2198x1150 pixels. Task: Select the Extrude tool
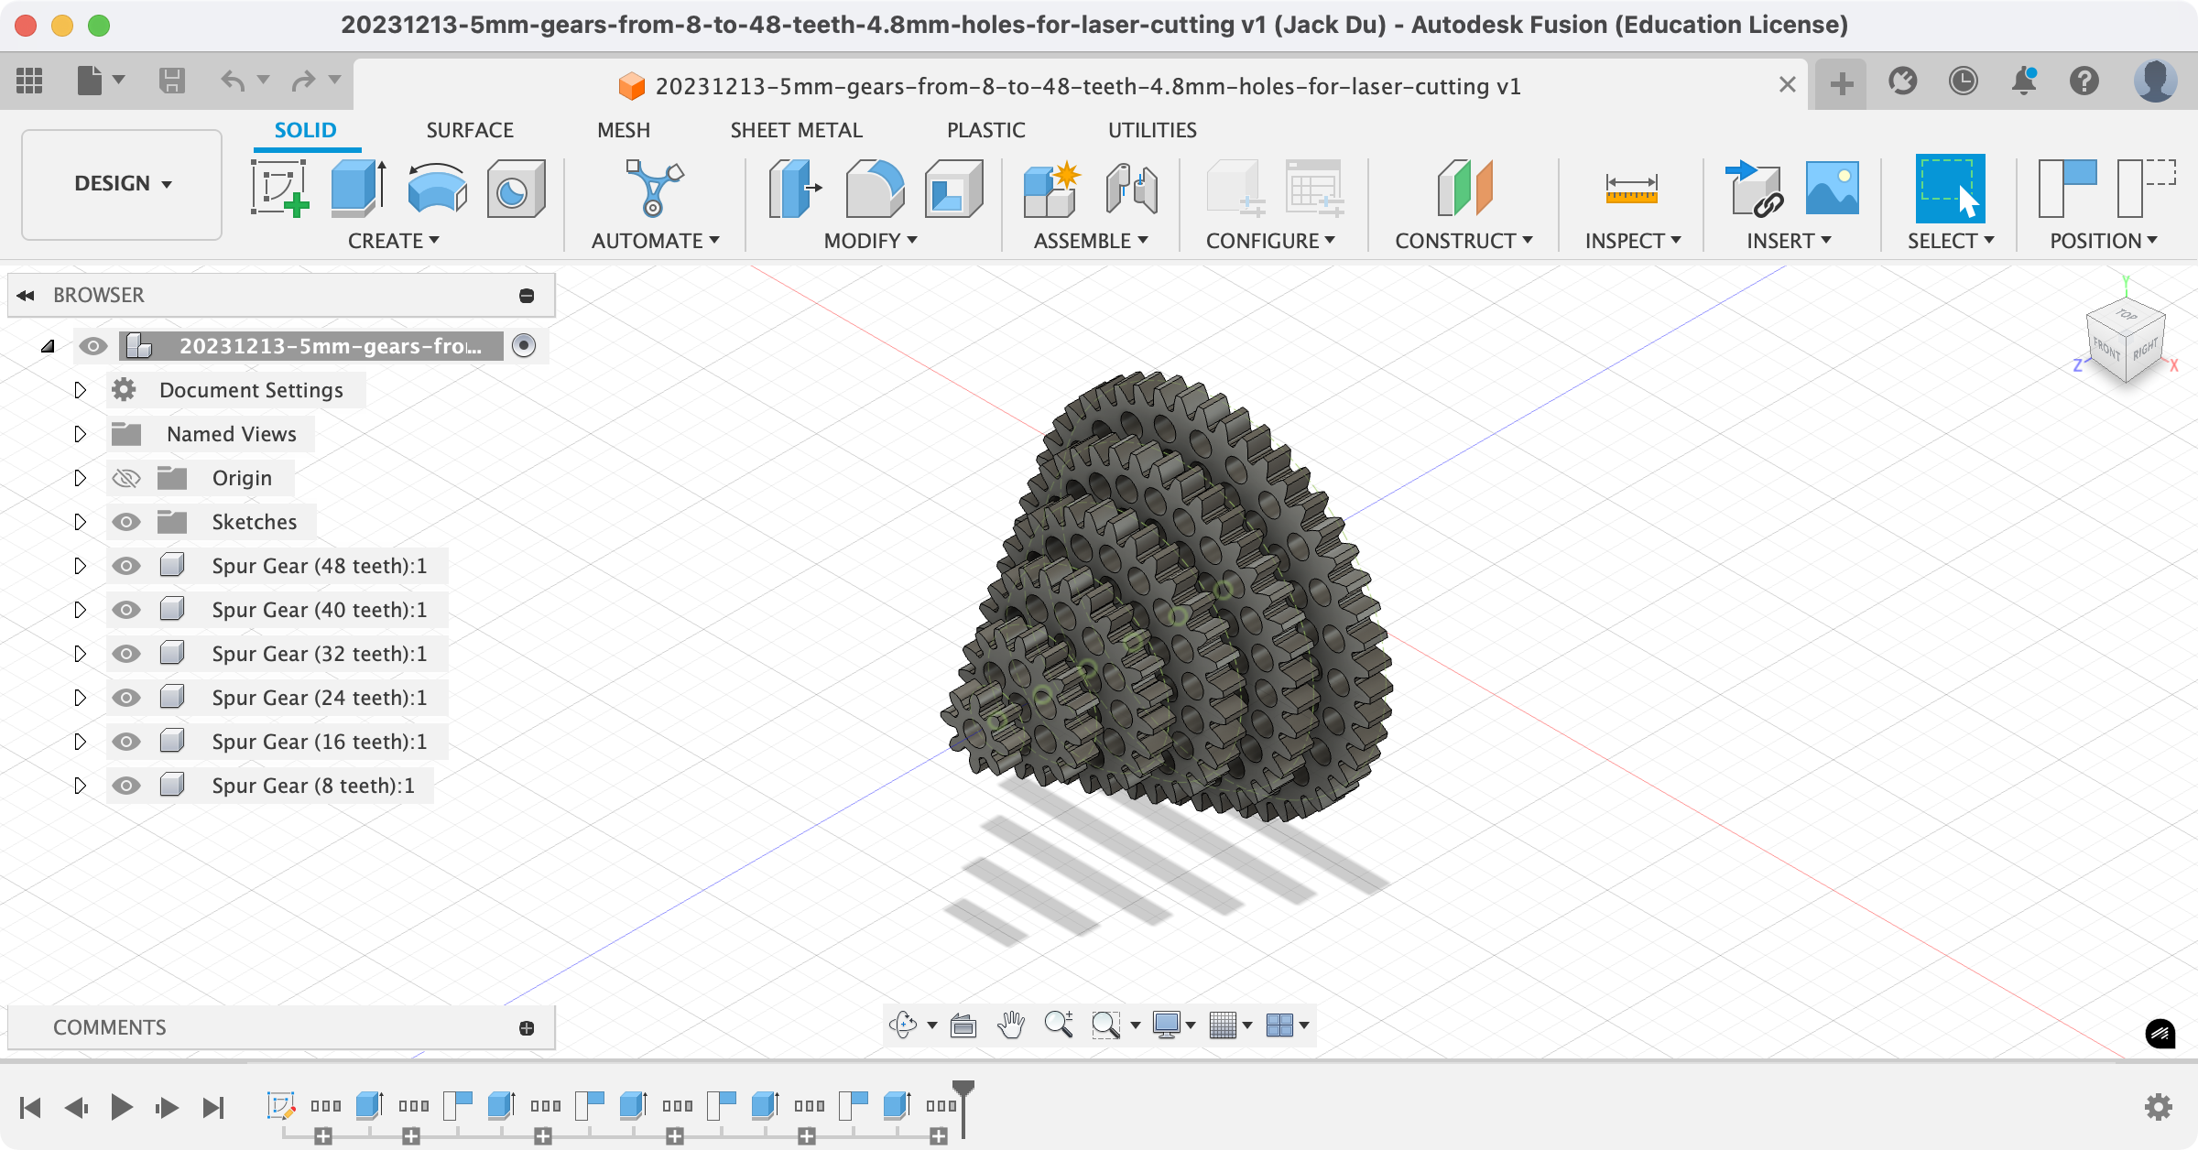[357, 188]
